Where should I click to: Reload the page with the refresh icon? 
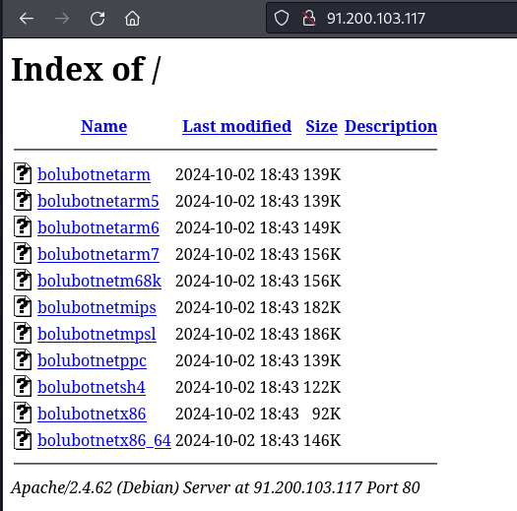97,19
